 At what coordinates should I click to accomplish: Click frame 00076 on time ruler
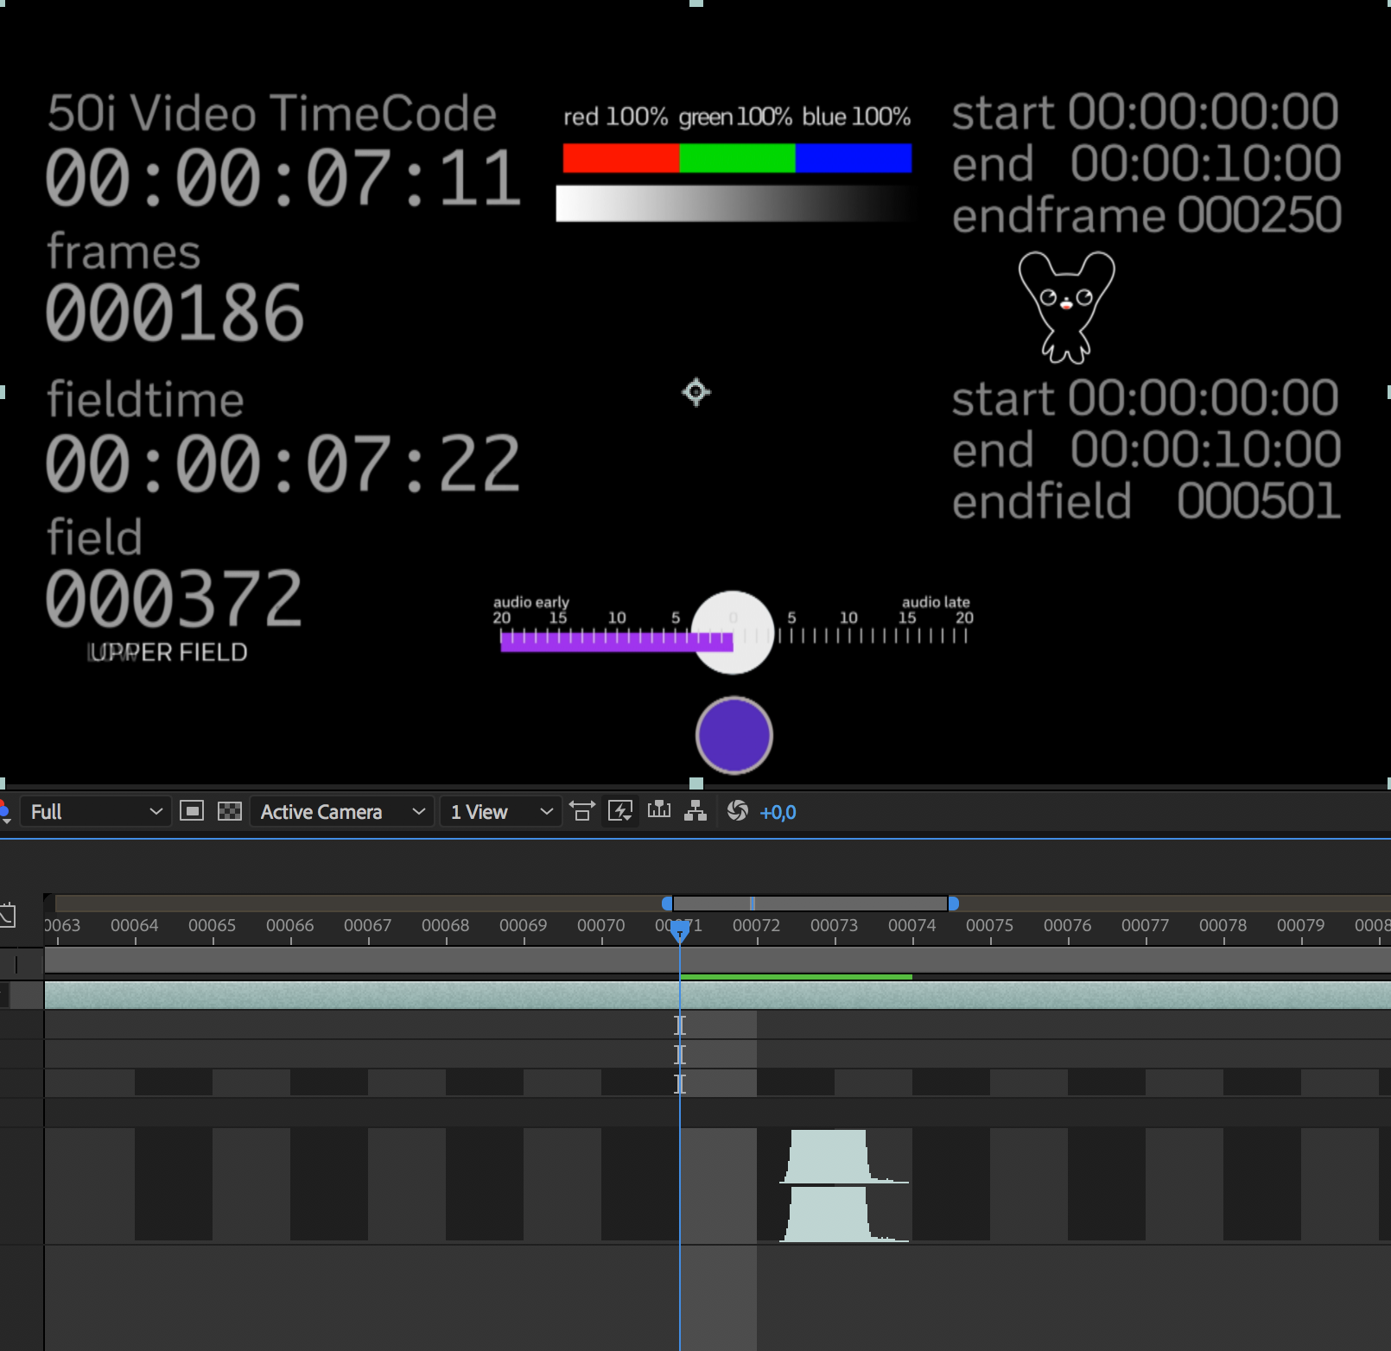(1068, 925)
